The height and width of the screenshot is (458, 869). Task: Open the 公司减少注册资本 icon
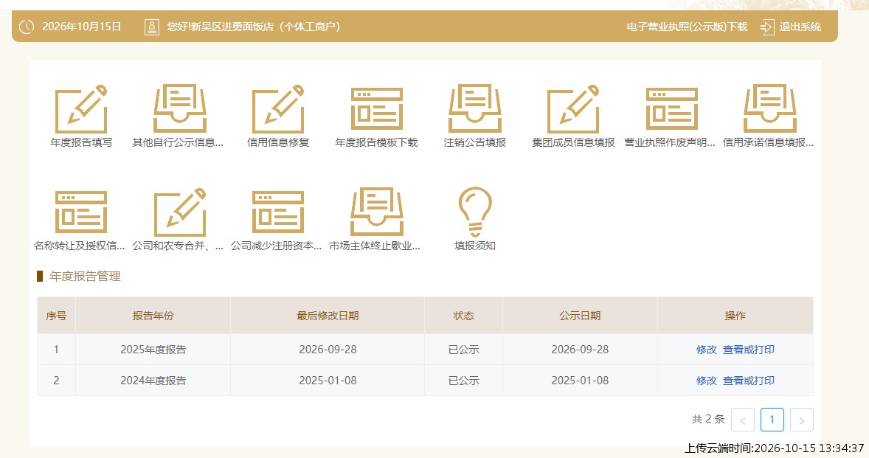click(x=277, y=212)
